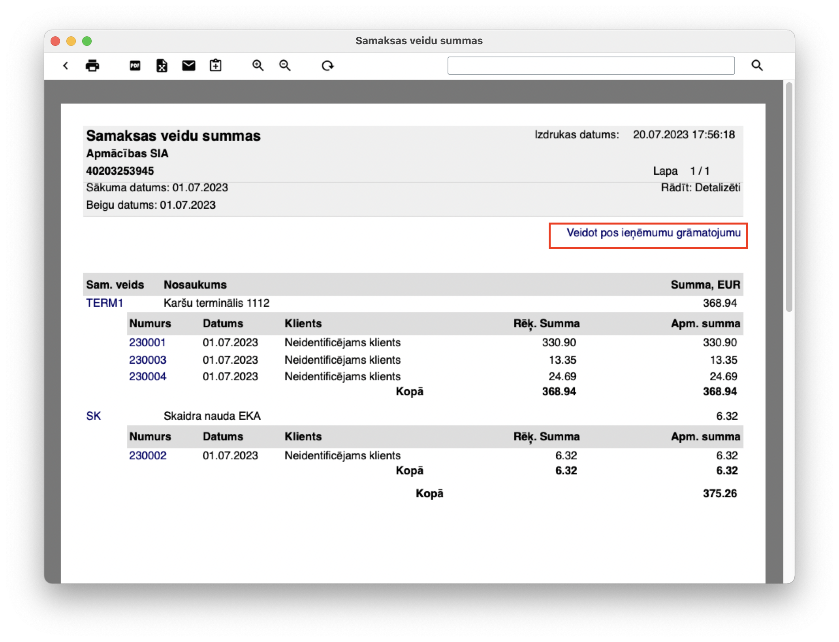Maximize the window with green button
Viewport: 839px width, 642px height.
click(87, 41)
